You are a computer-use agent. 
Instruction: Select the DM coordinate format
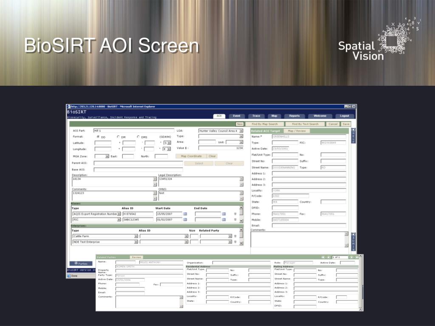pyautogui.click(x=118, y=137)
